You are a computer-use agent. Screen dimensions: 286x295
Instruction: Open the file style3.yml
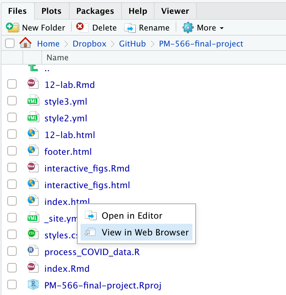tap(66, 102)
